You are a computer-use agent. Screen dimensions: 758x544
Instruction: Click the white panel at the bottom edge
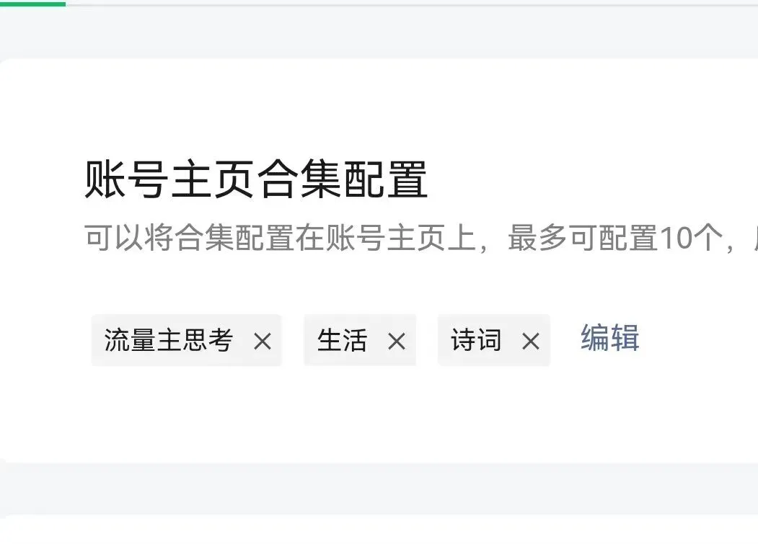click(x=379, y=530)
